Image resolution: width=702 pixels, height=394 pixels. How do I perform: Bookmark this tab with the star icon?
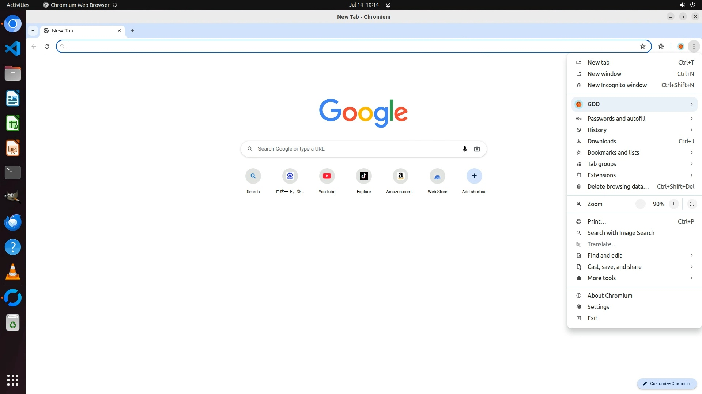pos(643,46)
